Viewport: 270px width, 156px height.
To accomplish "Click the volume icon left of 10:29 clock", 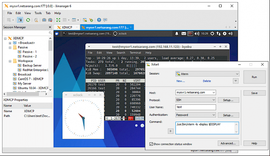I will 196,34.
